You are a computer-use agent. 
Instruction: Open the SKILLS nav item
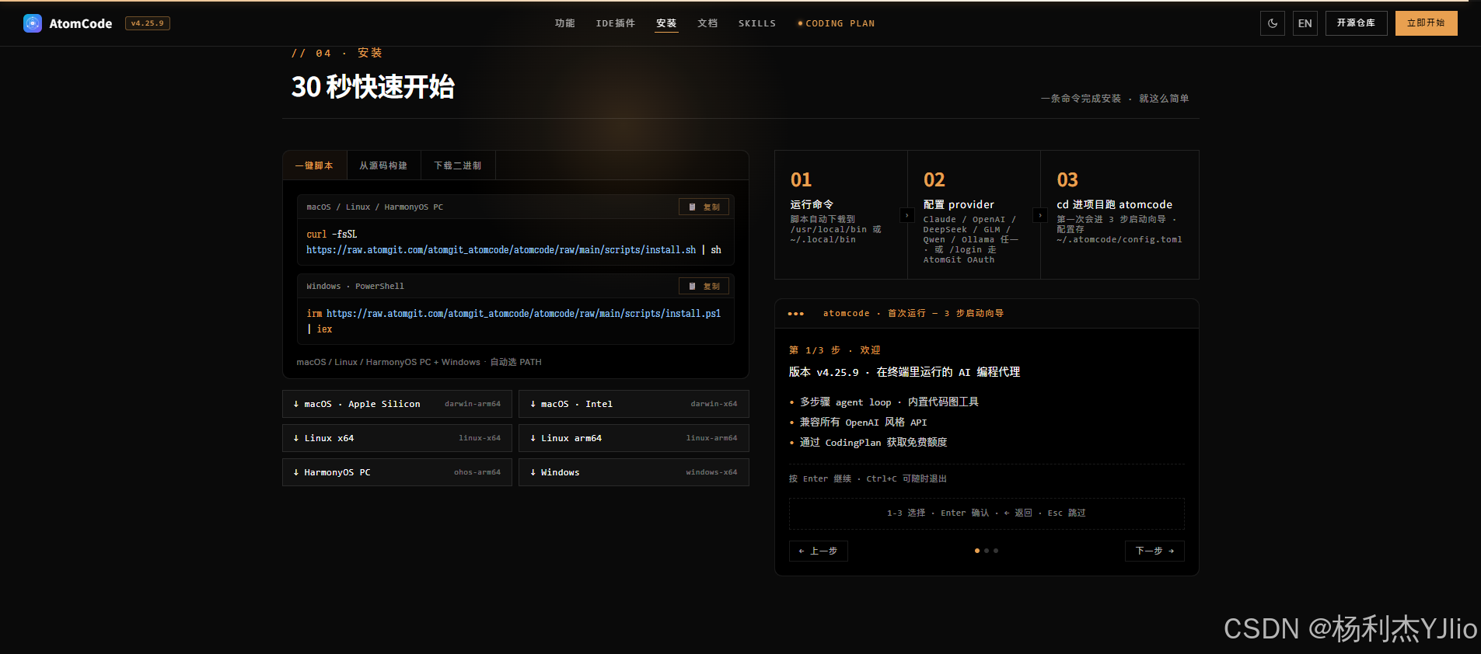[x=757, y=23]
